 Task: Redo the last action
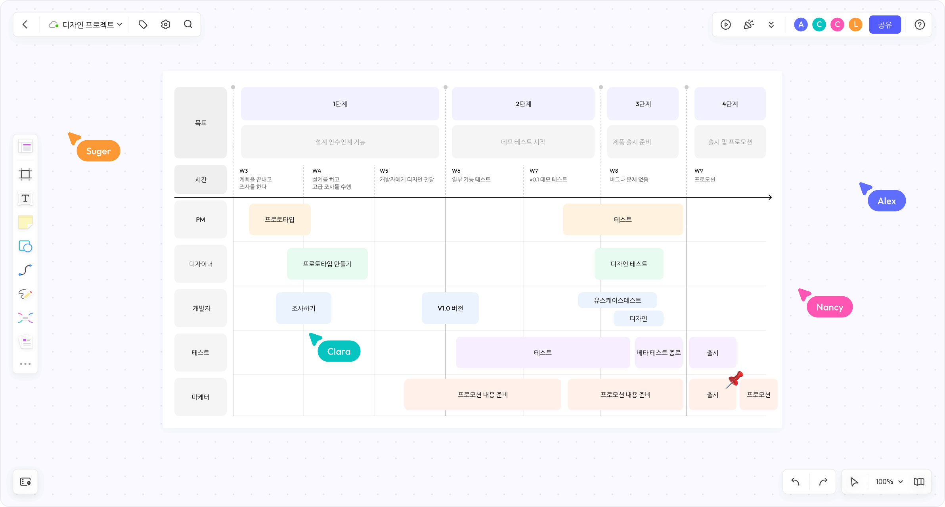(823, 482)
